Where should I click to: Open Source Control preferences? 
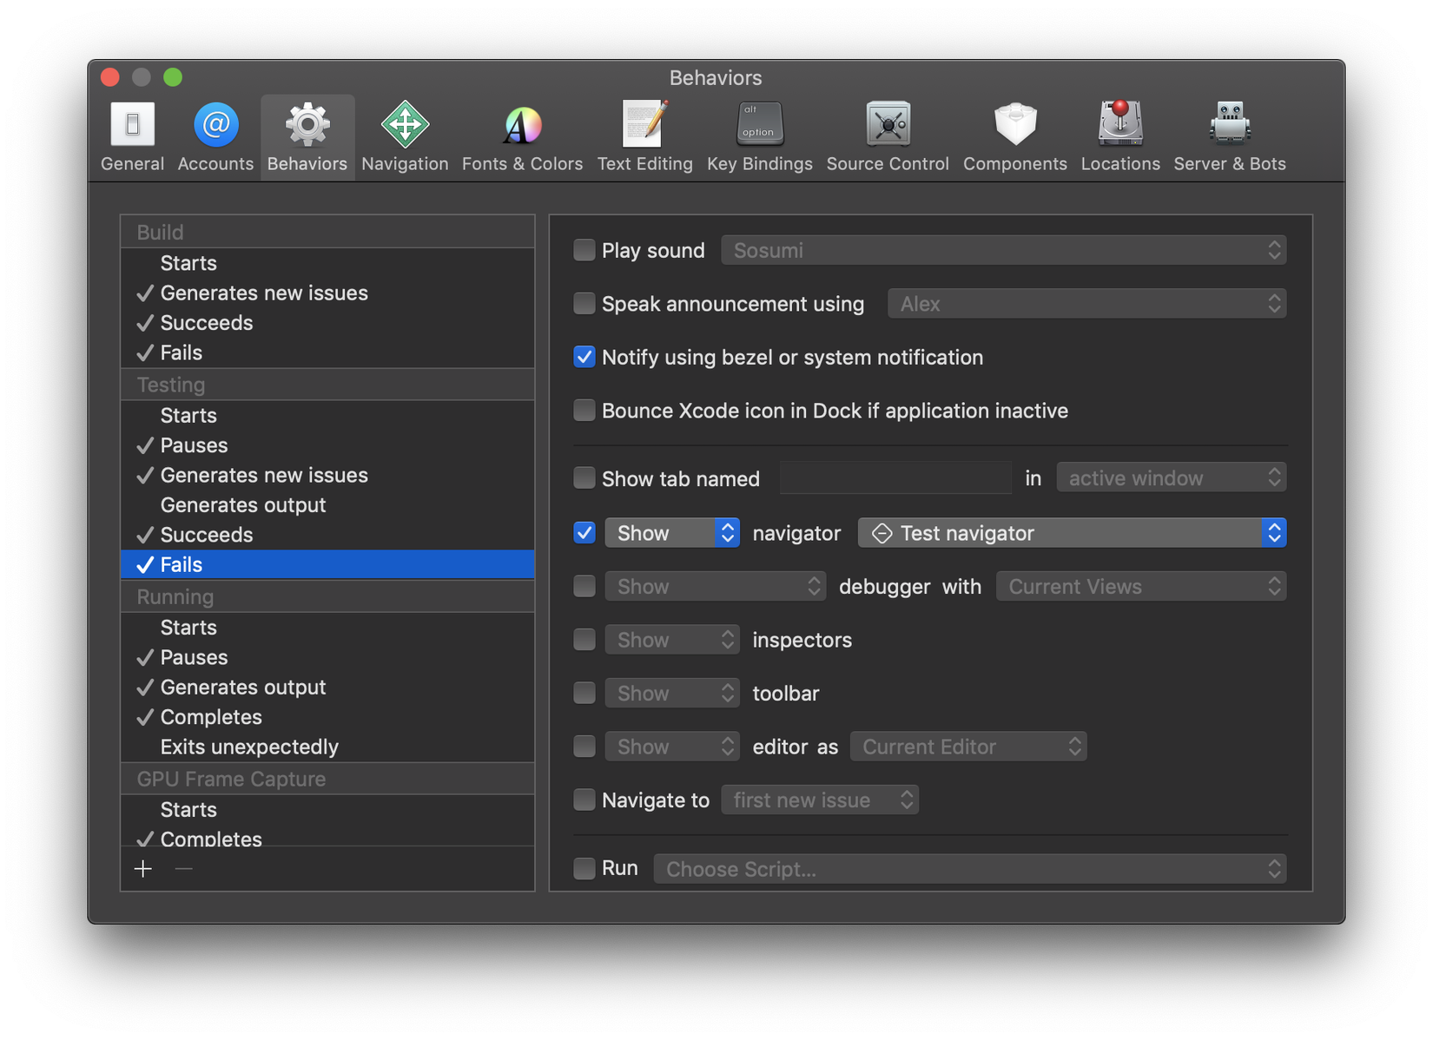(887, 126)
